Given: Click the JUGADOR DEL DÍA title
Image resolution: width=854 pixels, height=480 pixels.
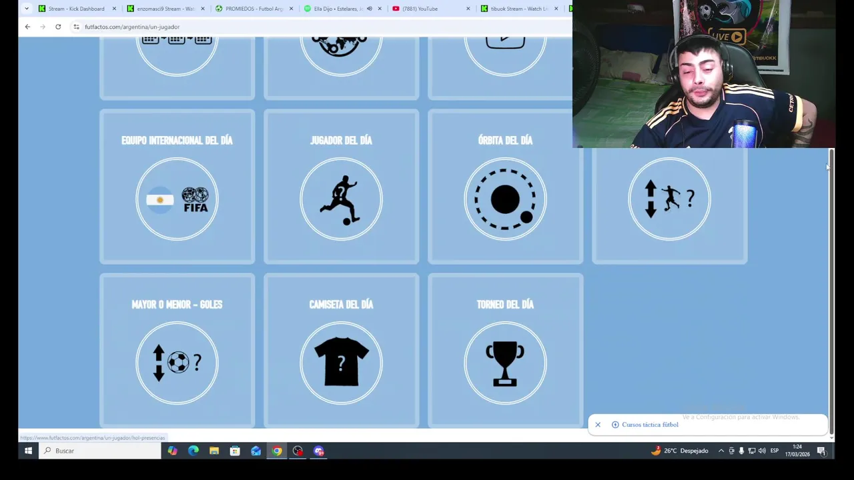Looking at the screenshot, I should (341, 140).
